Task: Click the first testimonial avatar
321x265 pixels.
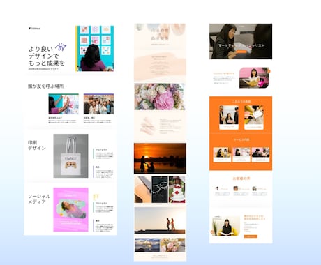Action: [x=217, y=188]
